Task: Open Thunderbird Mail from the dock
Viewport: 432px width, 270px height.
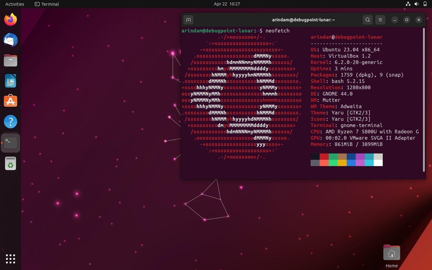Action: 11,40
